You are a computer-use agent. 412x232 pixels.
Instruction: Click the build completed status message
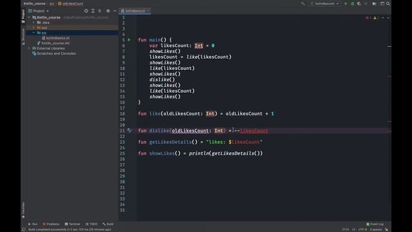[x=70, y=229]
